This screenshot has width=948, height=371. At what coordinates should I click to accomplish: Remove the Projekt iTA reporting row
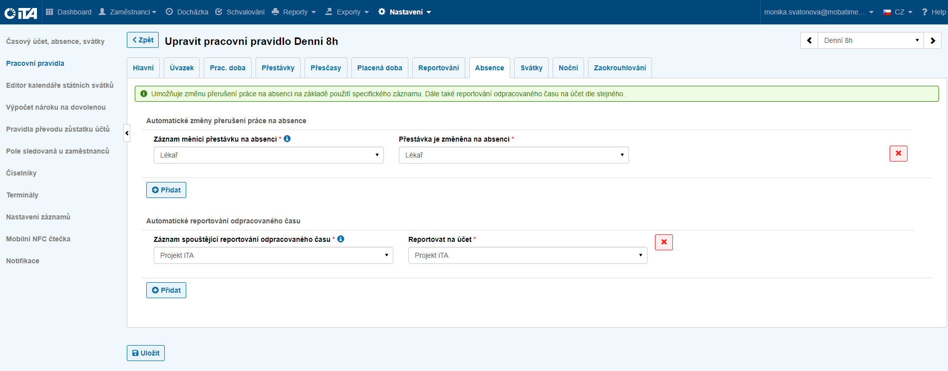click(663, 242)
